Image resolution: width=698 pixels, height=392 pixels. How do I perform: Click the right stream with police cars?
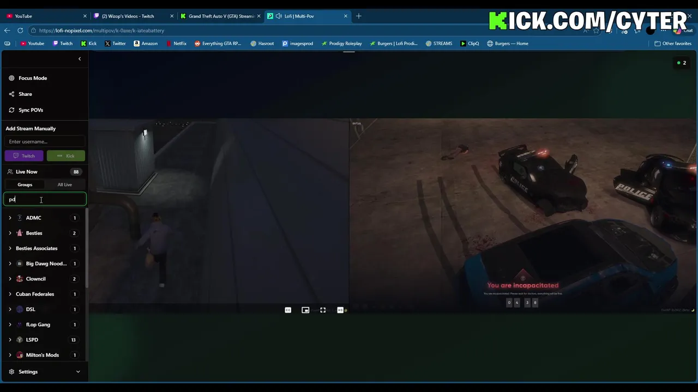click(x=523, y=216)
